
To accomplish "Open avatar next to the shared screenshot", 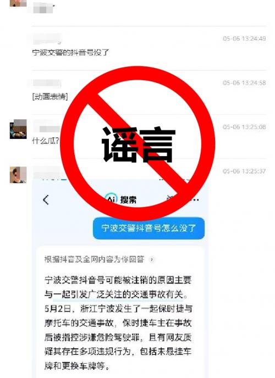I will pyautogui.click(x=18, y=175).
